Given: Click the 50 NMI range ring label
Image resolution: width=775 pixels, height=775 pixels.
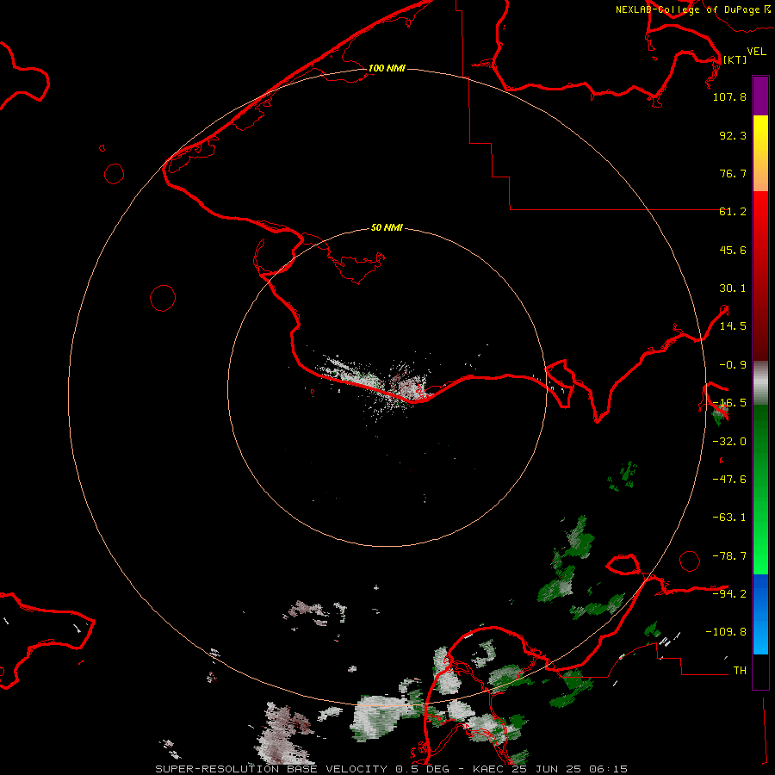Looking at the screenshot, I should coord(387,228).
